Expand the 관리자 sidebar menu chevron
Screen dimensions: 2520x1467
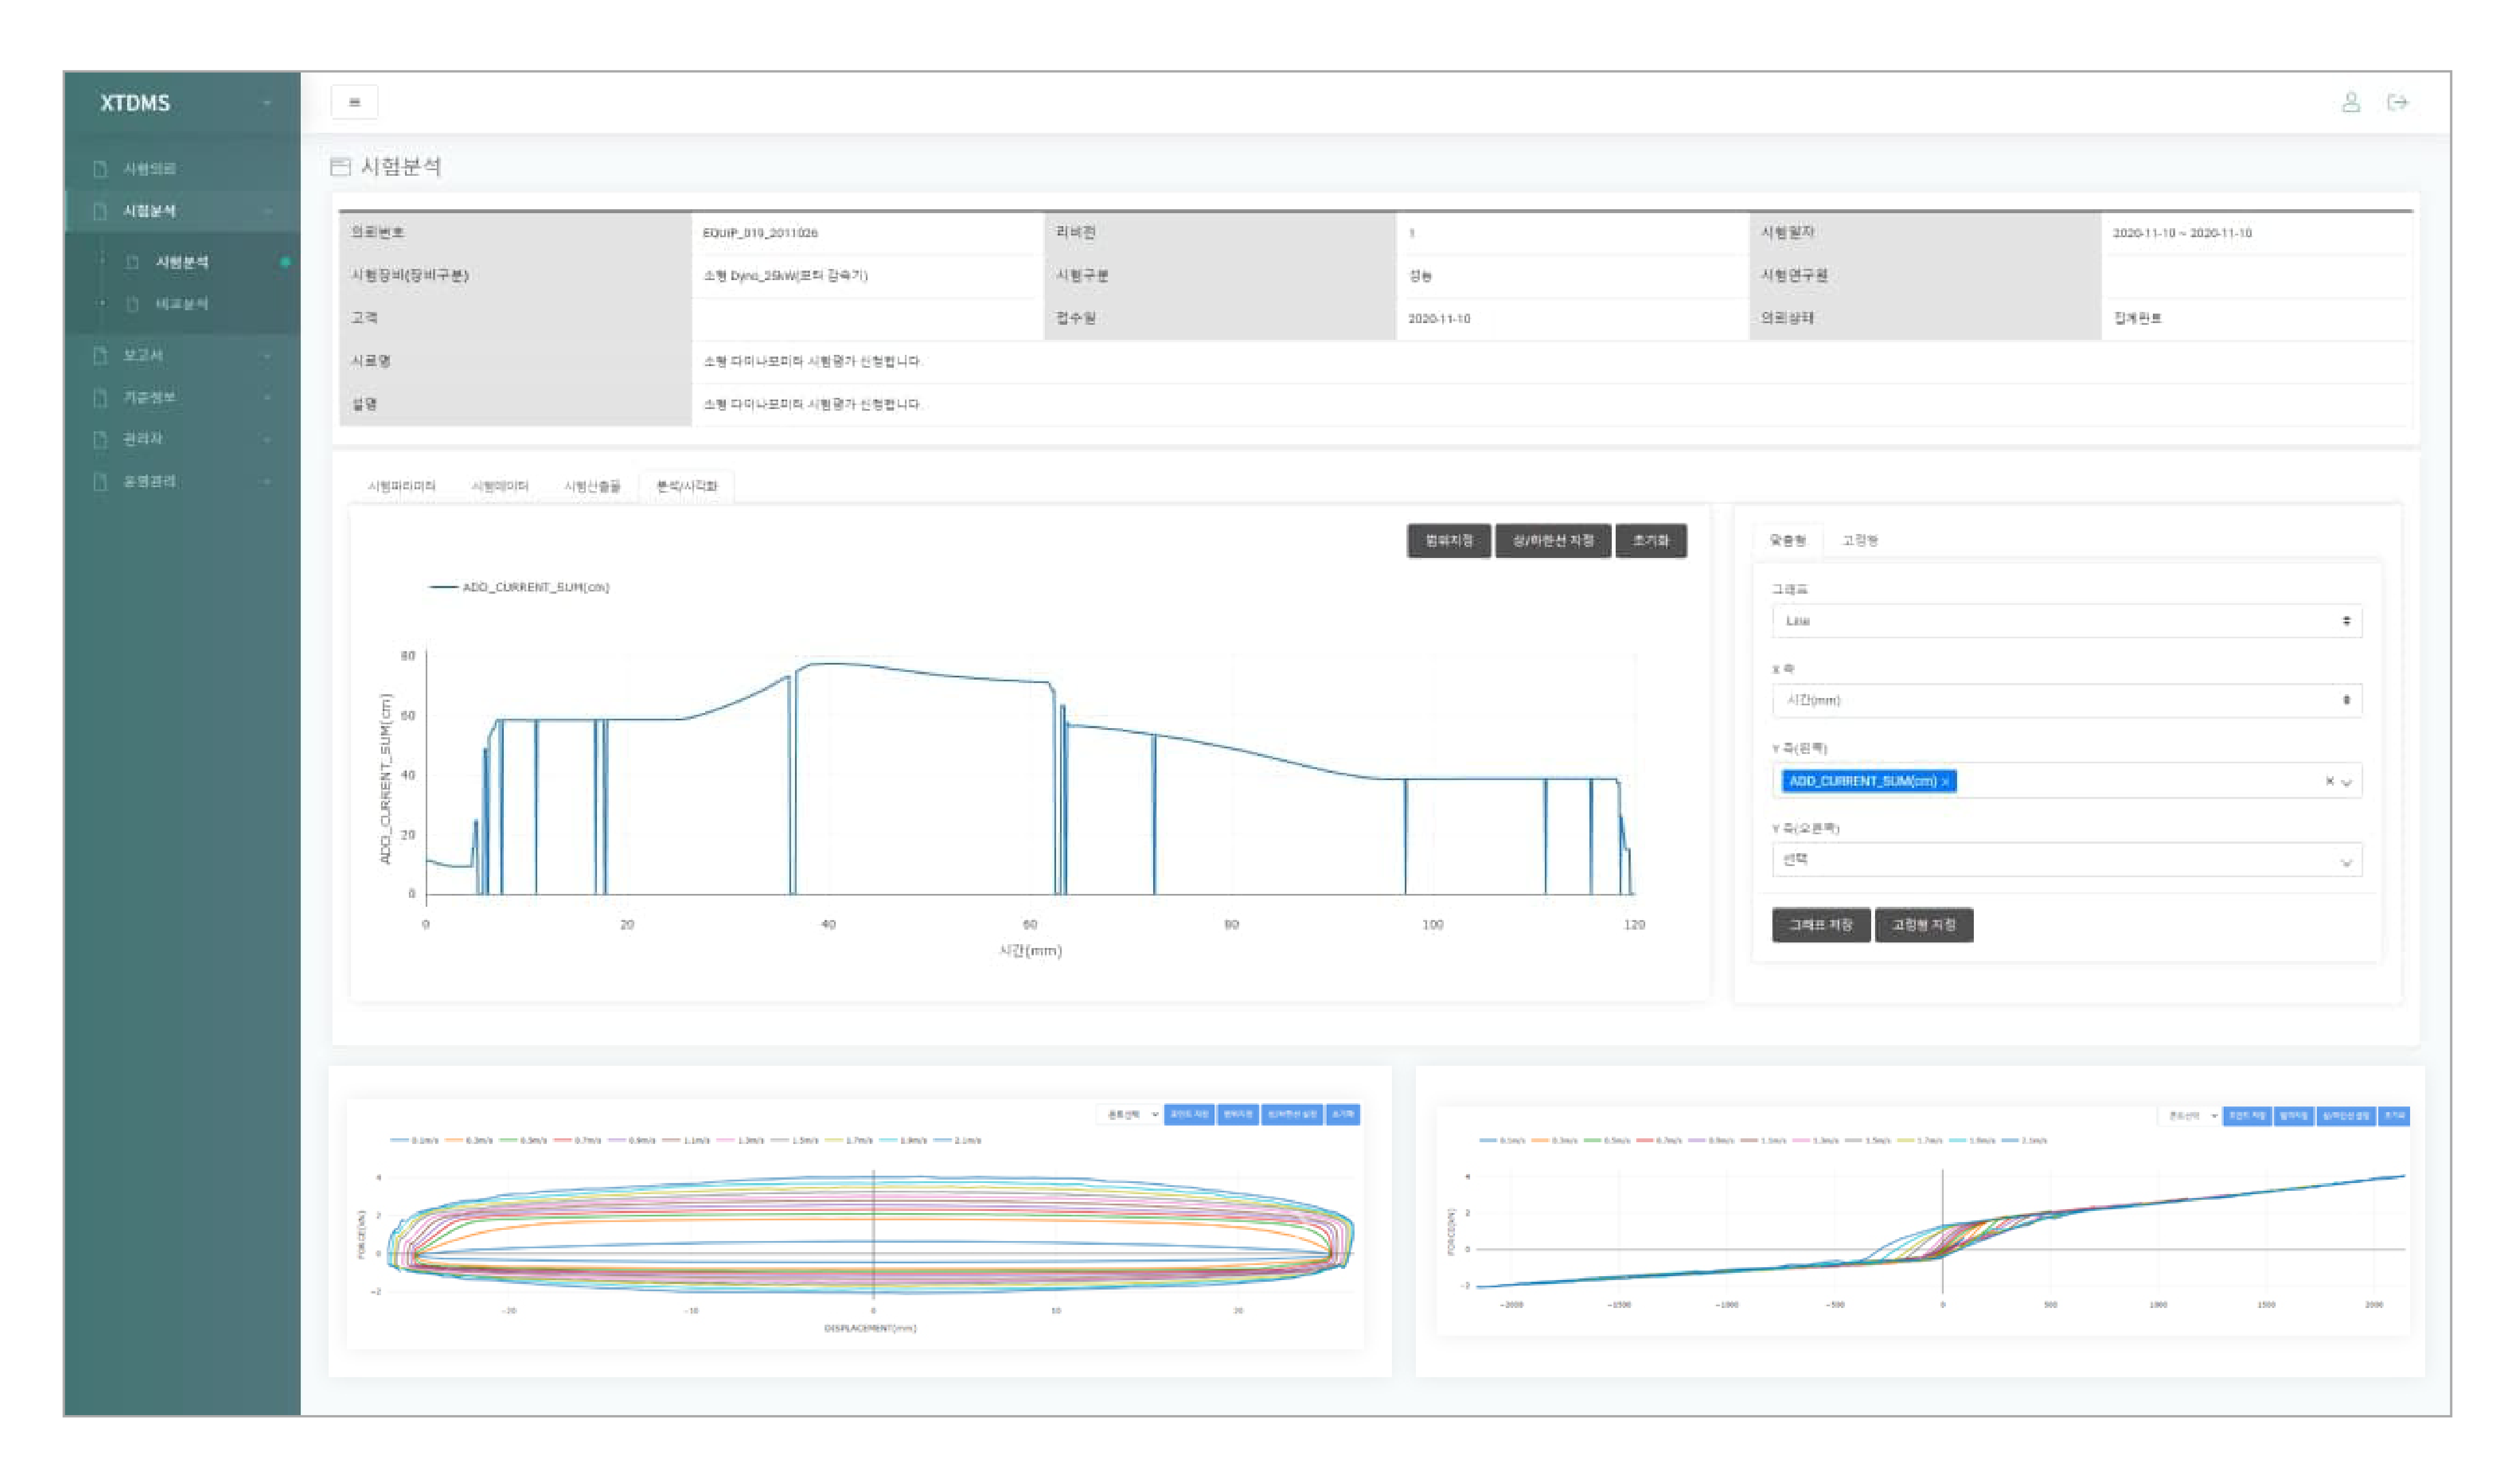pos(267,439)
